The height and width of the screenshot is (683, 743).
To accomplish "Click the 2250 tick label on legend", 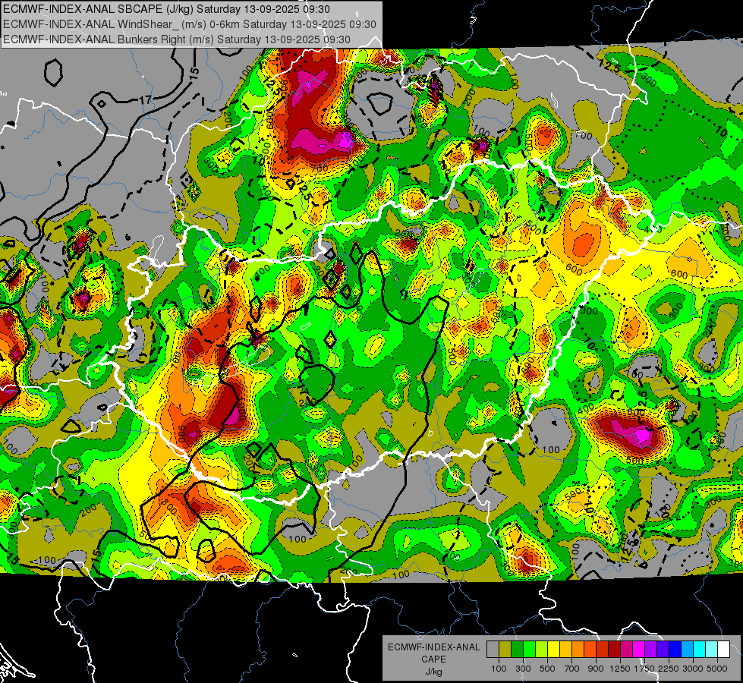I will 668,669.
